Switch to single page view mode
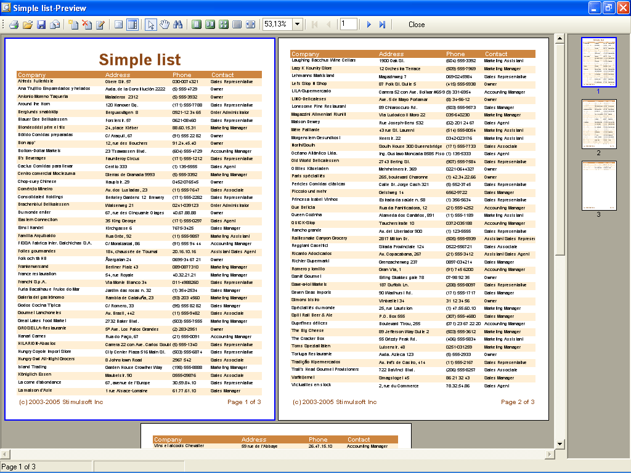Screen dimensions: 631x473 (x=197, y=25)
